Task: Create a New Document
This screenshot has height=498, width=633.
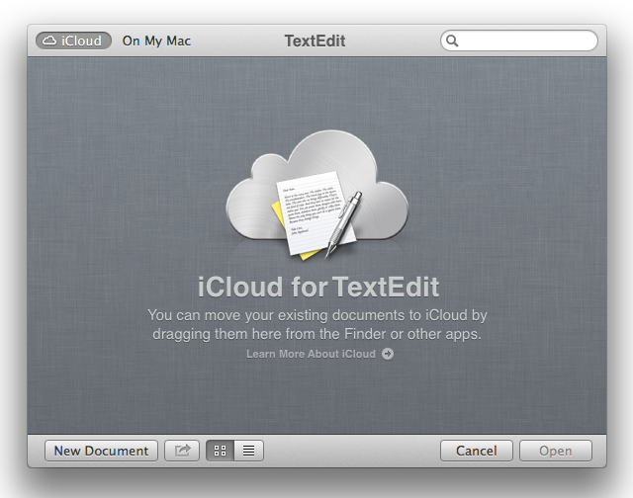Action: [x=101, y=451]
